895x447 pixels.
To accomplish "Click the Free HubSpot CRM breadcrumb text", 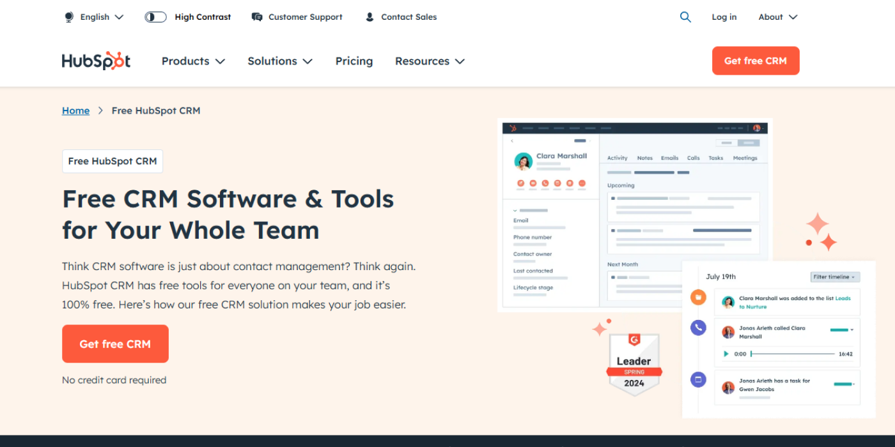I will pos(156,110).
